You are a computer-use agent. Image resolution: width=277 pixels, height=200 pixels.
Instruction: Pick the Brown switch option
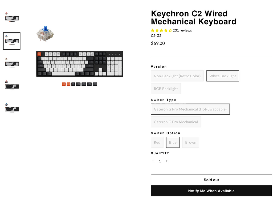[191, 142]
